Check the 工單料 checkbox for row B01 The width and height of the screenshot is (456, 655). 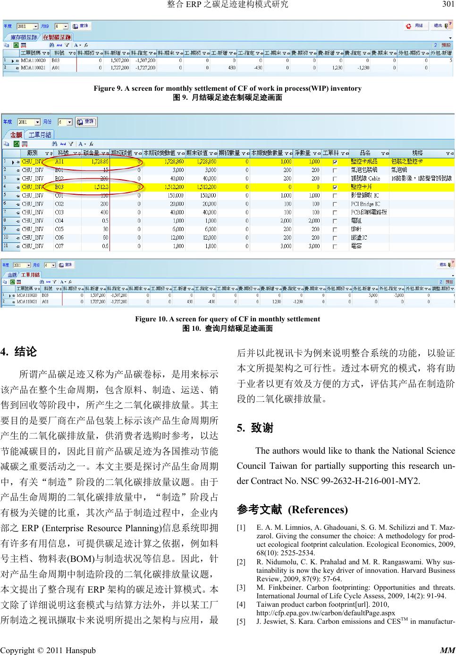coord(335,170)
